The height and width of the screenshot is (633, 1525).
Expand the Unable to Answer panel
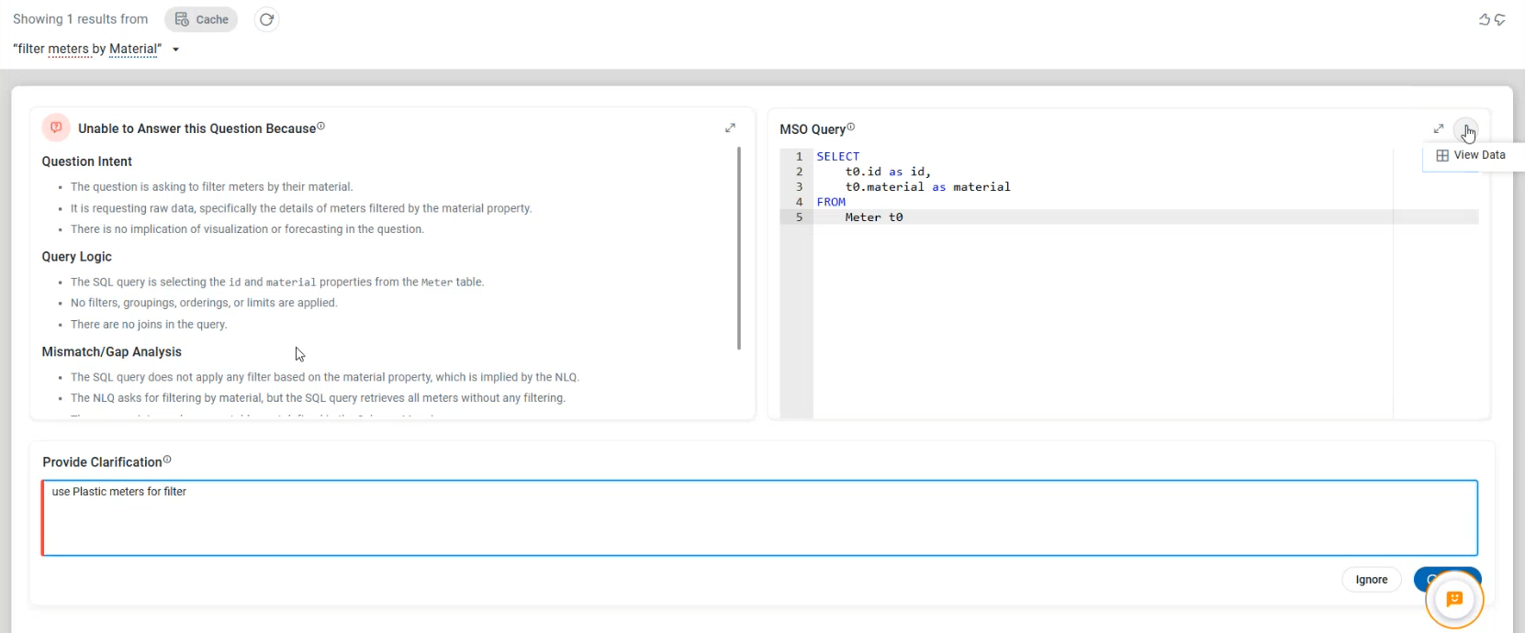pyautogui.click(x=730, y=128)
